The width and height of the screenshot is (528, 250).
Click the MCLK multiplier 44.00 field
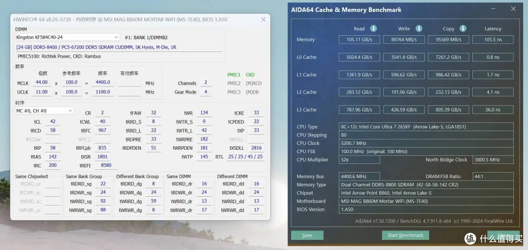pos(42,83)
